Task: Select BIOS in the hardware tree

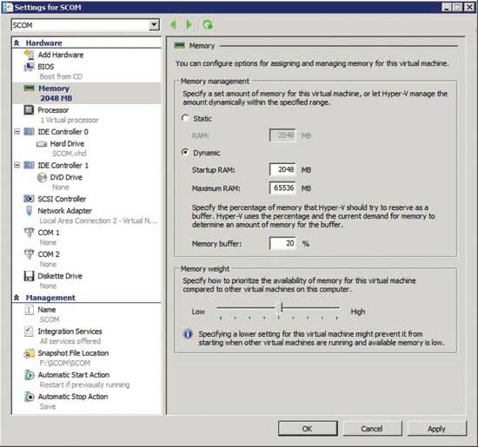Action: [x=46, y=67]
